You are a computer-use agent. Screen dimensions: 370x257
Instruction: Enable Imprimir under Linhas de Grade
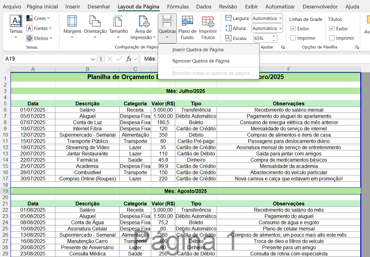coord(293,38)
